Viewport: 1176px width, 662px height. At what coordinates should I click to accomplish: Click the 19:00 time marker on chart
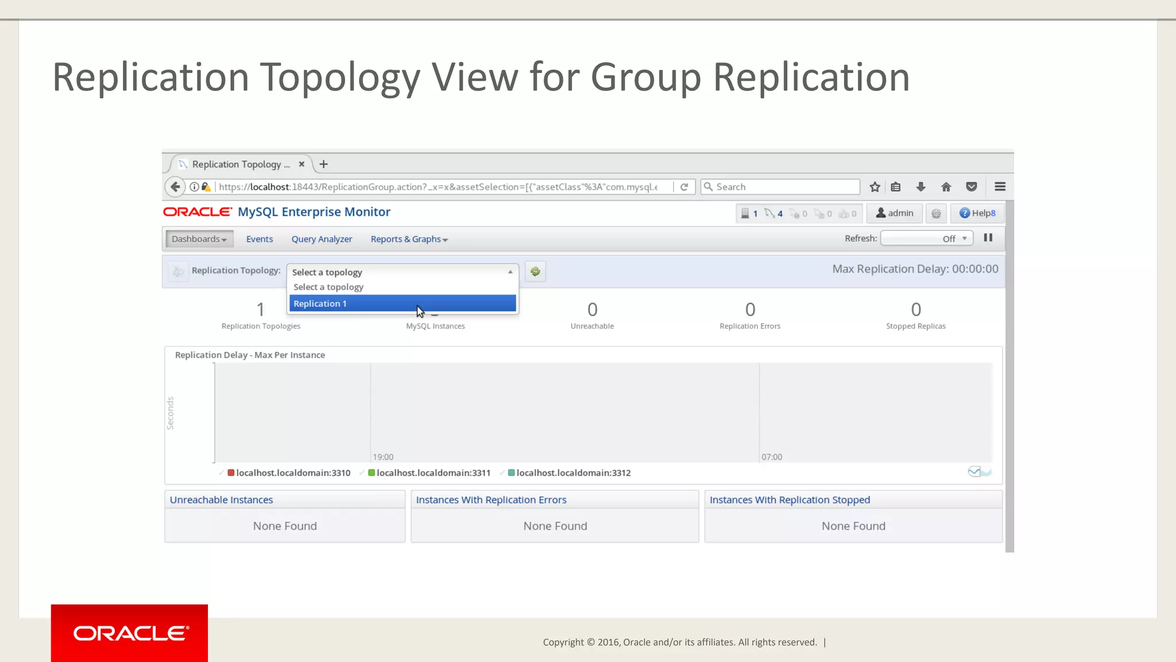coord(383,457)
